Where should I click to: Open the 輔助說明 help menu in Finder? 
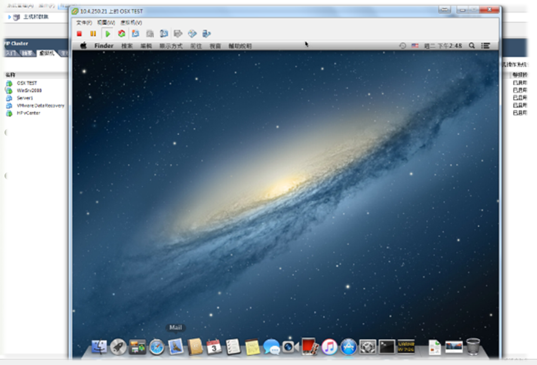click(240, 46)
